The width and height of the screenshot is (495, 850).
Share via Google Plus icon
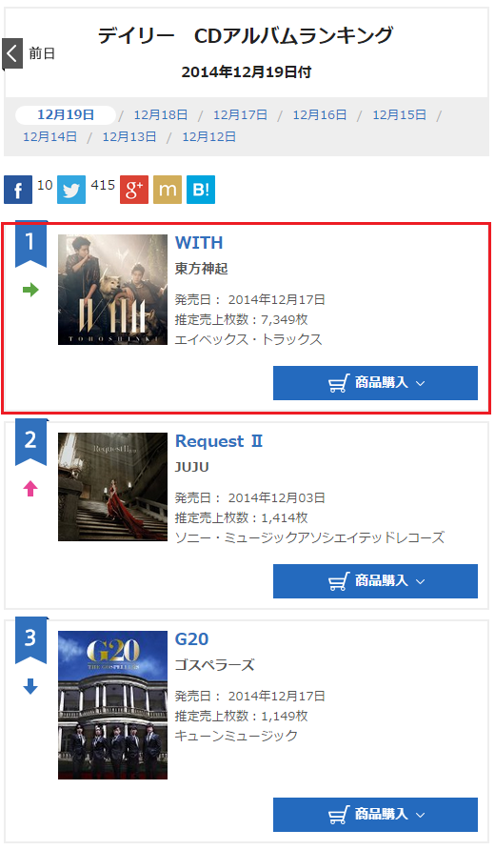tap(134, 190)
